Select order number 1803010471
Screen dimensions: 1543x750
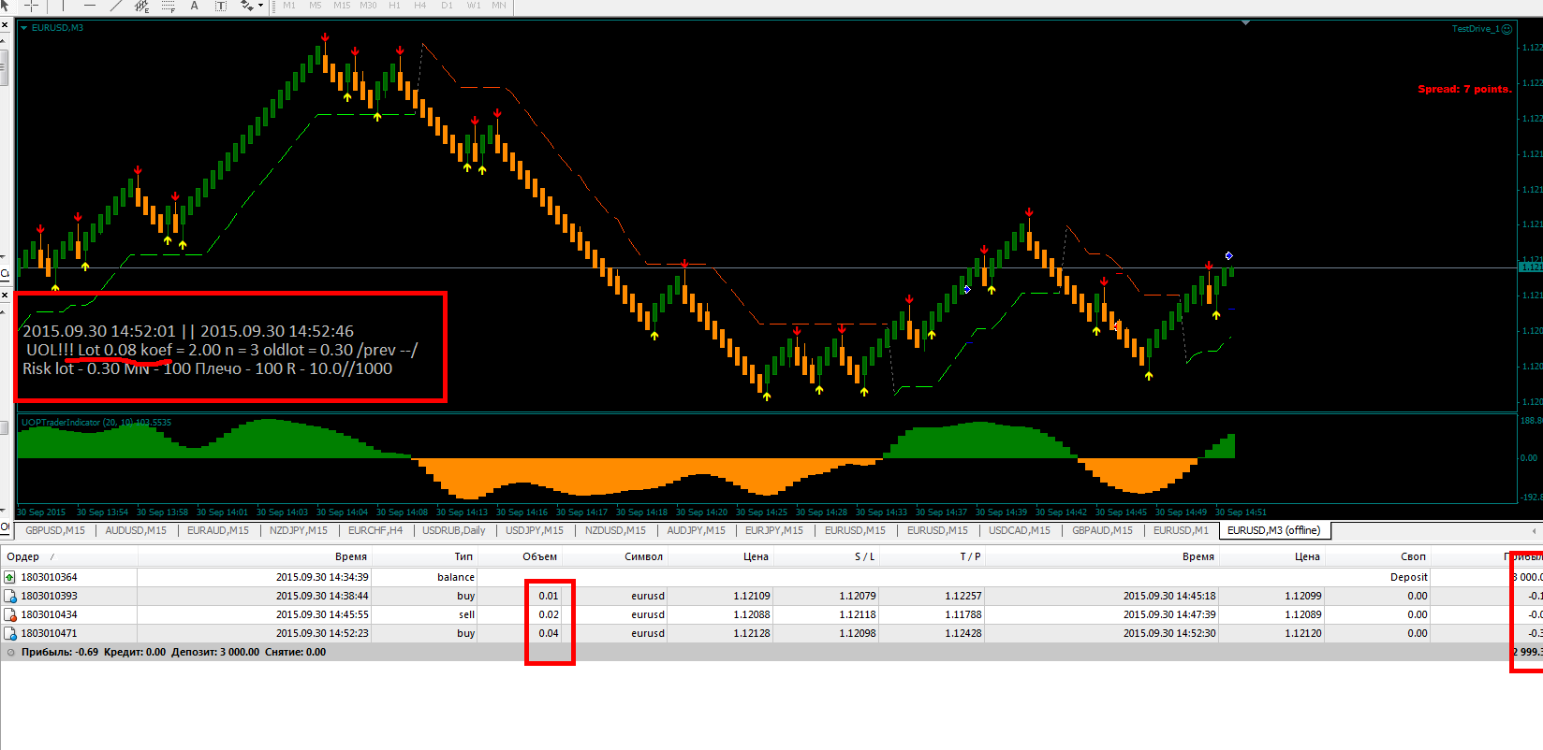(50, 633)
